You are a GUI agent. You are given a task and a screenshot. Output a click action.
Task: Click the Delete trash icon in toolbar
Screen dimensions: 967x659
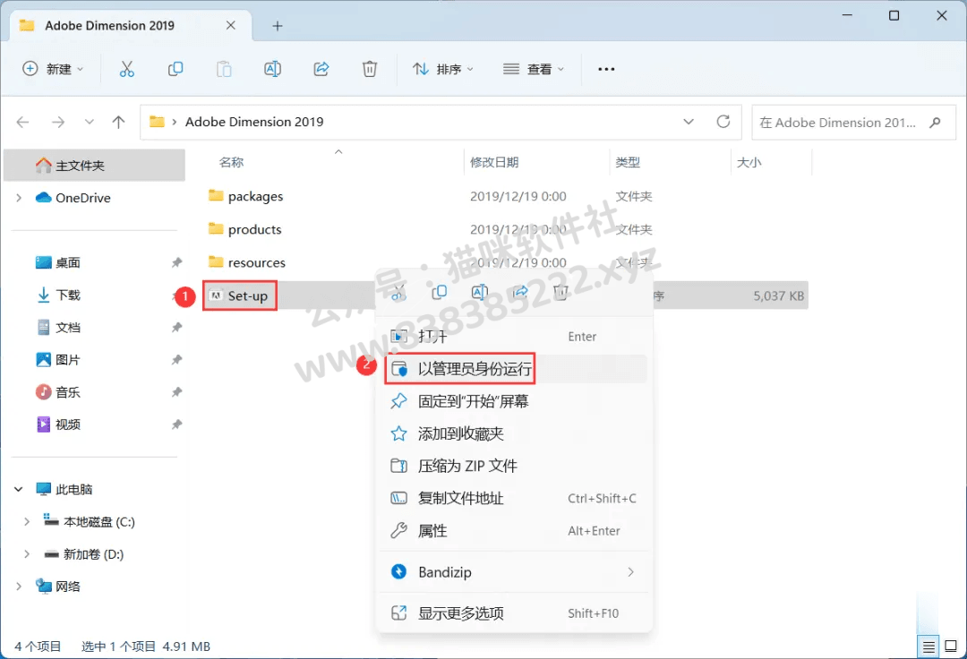370,69
